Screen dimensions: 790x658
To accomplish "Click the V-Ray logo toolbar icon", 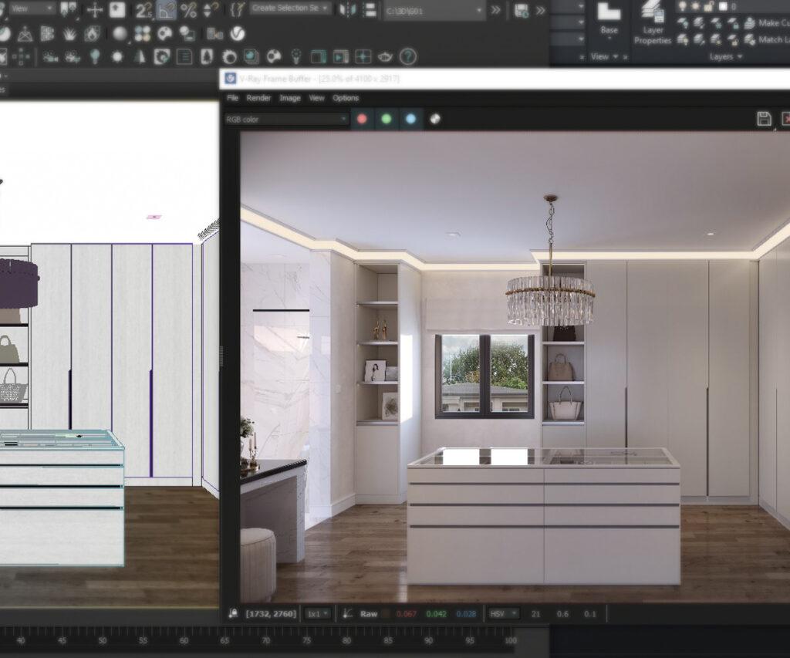I will [x=238, y=33].
